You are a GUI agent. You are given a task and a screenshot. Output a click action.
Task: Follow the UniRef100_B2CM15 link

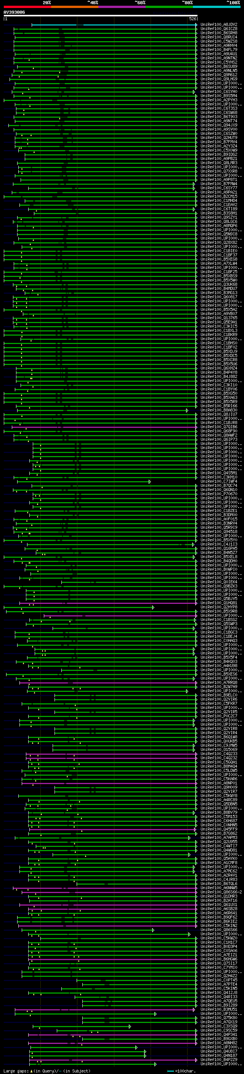coord(219,197)
